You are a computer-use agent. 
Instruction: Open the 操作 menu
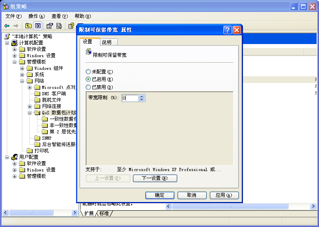click(36, 16)
